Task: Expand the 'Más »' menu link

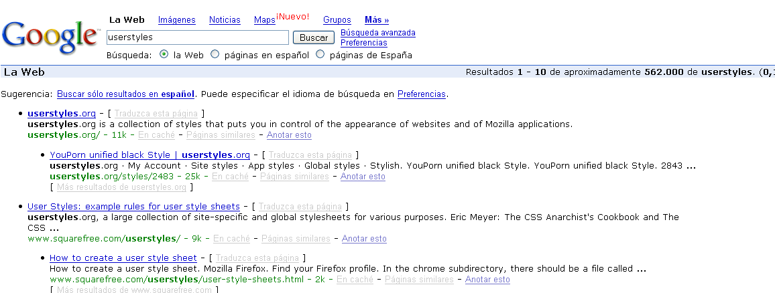Action: pos(377,19)
